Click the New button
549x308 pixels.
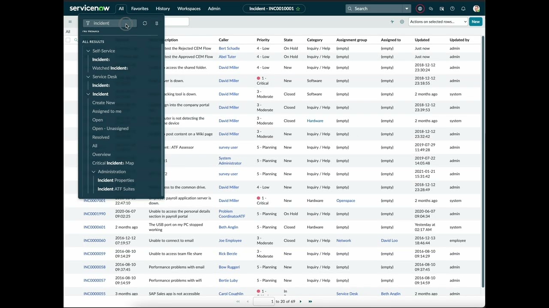[476, 21]
